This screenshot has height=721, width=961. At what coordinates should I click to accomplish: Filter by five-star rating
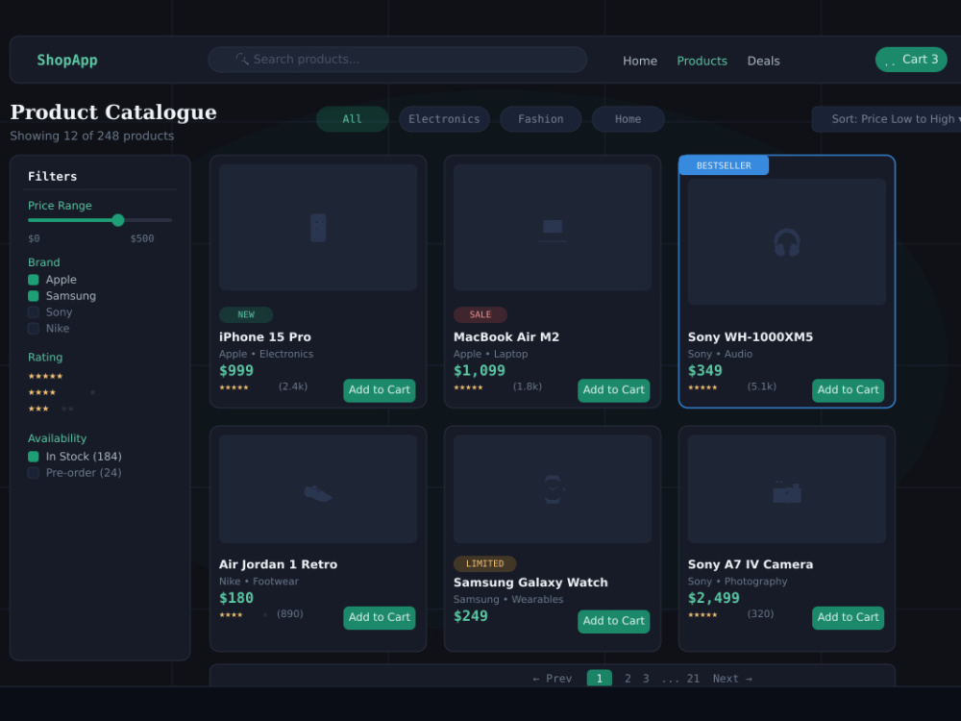[x=45, y=377]
